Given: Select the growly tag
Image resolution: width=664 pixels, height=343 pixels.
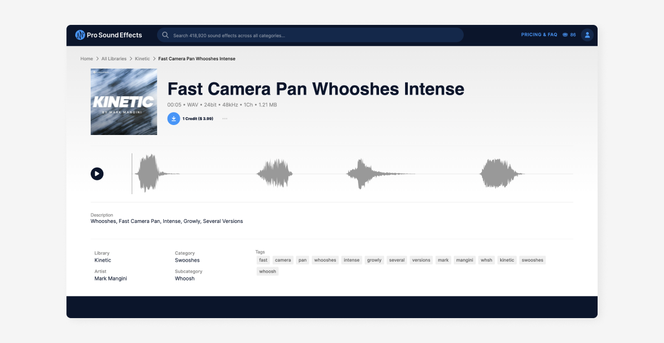Looking at the screenshot, I should [x=374, y=259].
